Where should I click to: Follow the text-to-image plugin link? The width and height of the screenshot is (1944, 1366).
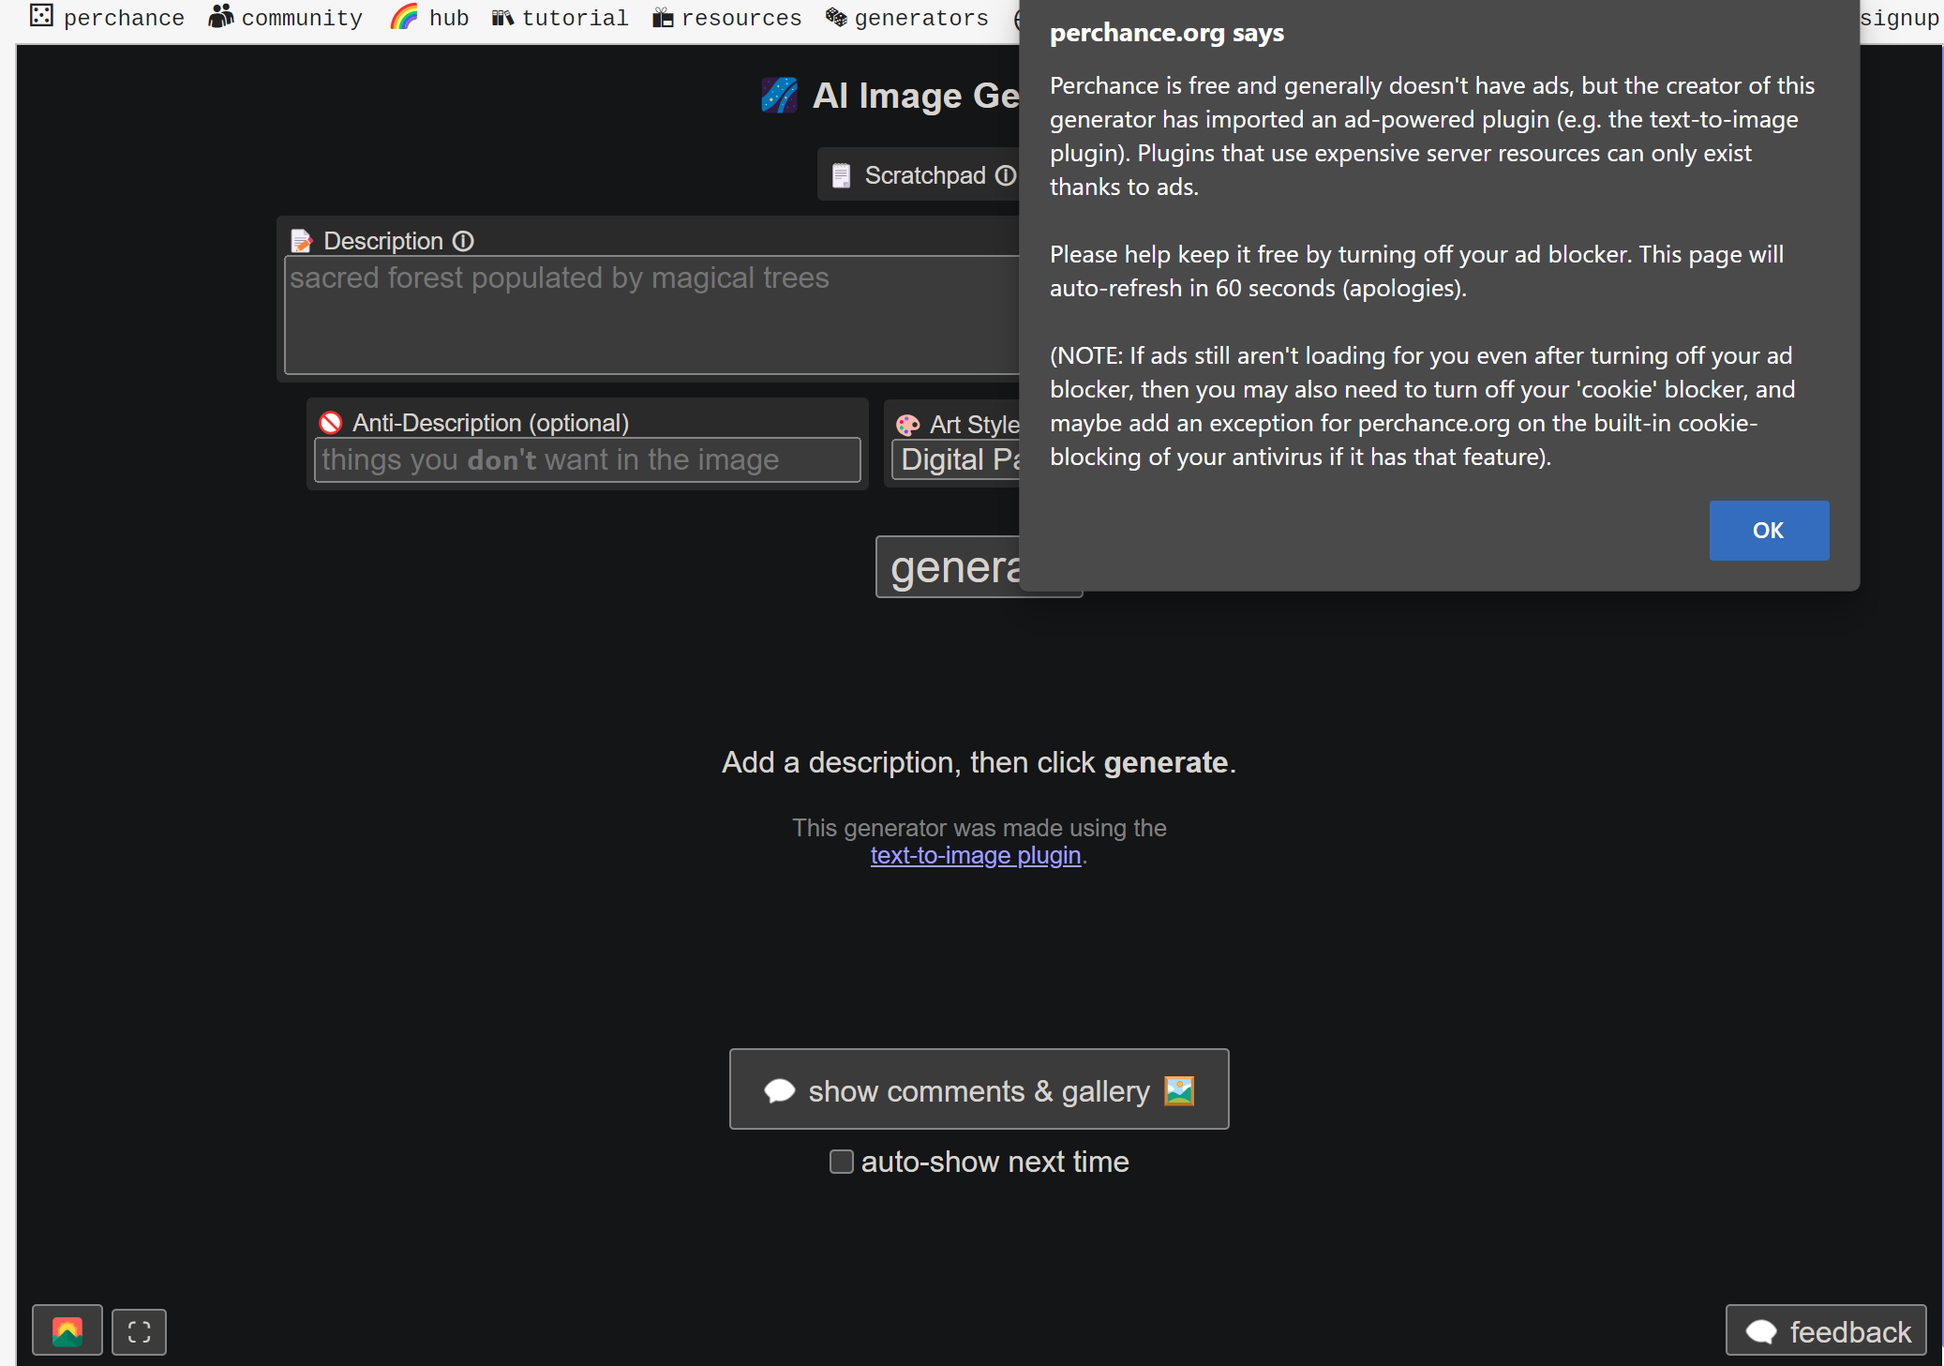point(975,855)
